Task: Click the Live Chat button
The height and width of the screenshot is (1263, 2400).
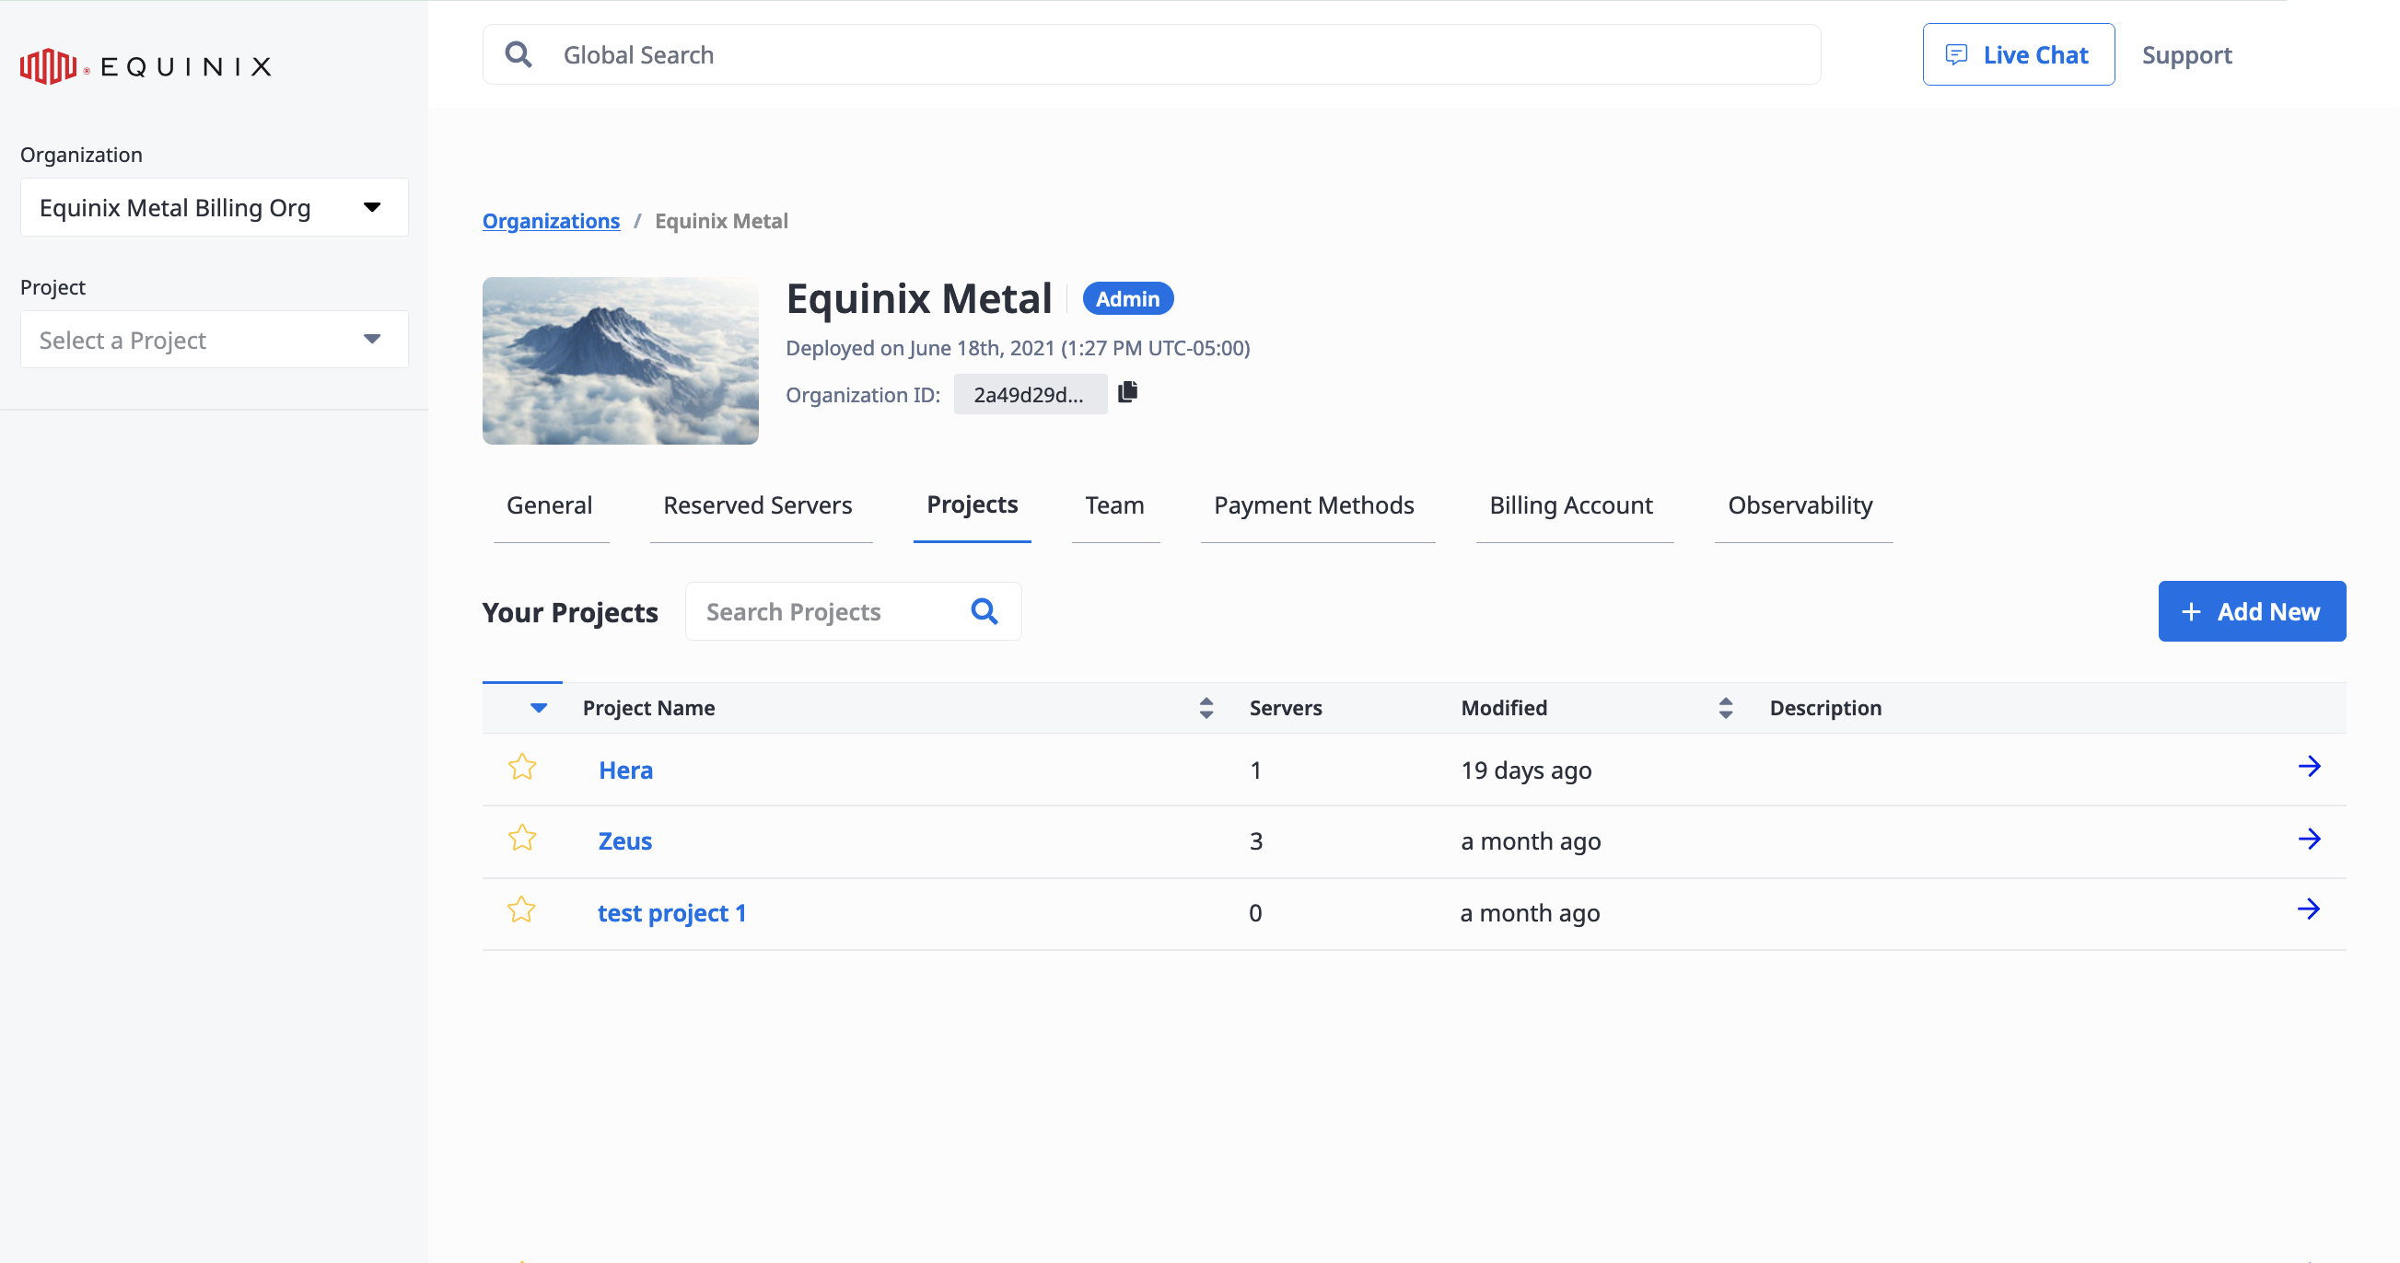Action: [x=2018, y=55]
